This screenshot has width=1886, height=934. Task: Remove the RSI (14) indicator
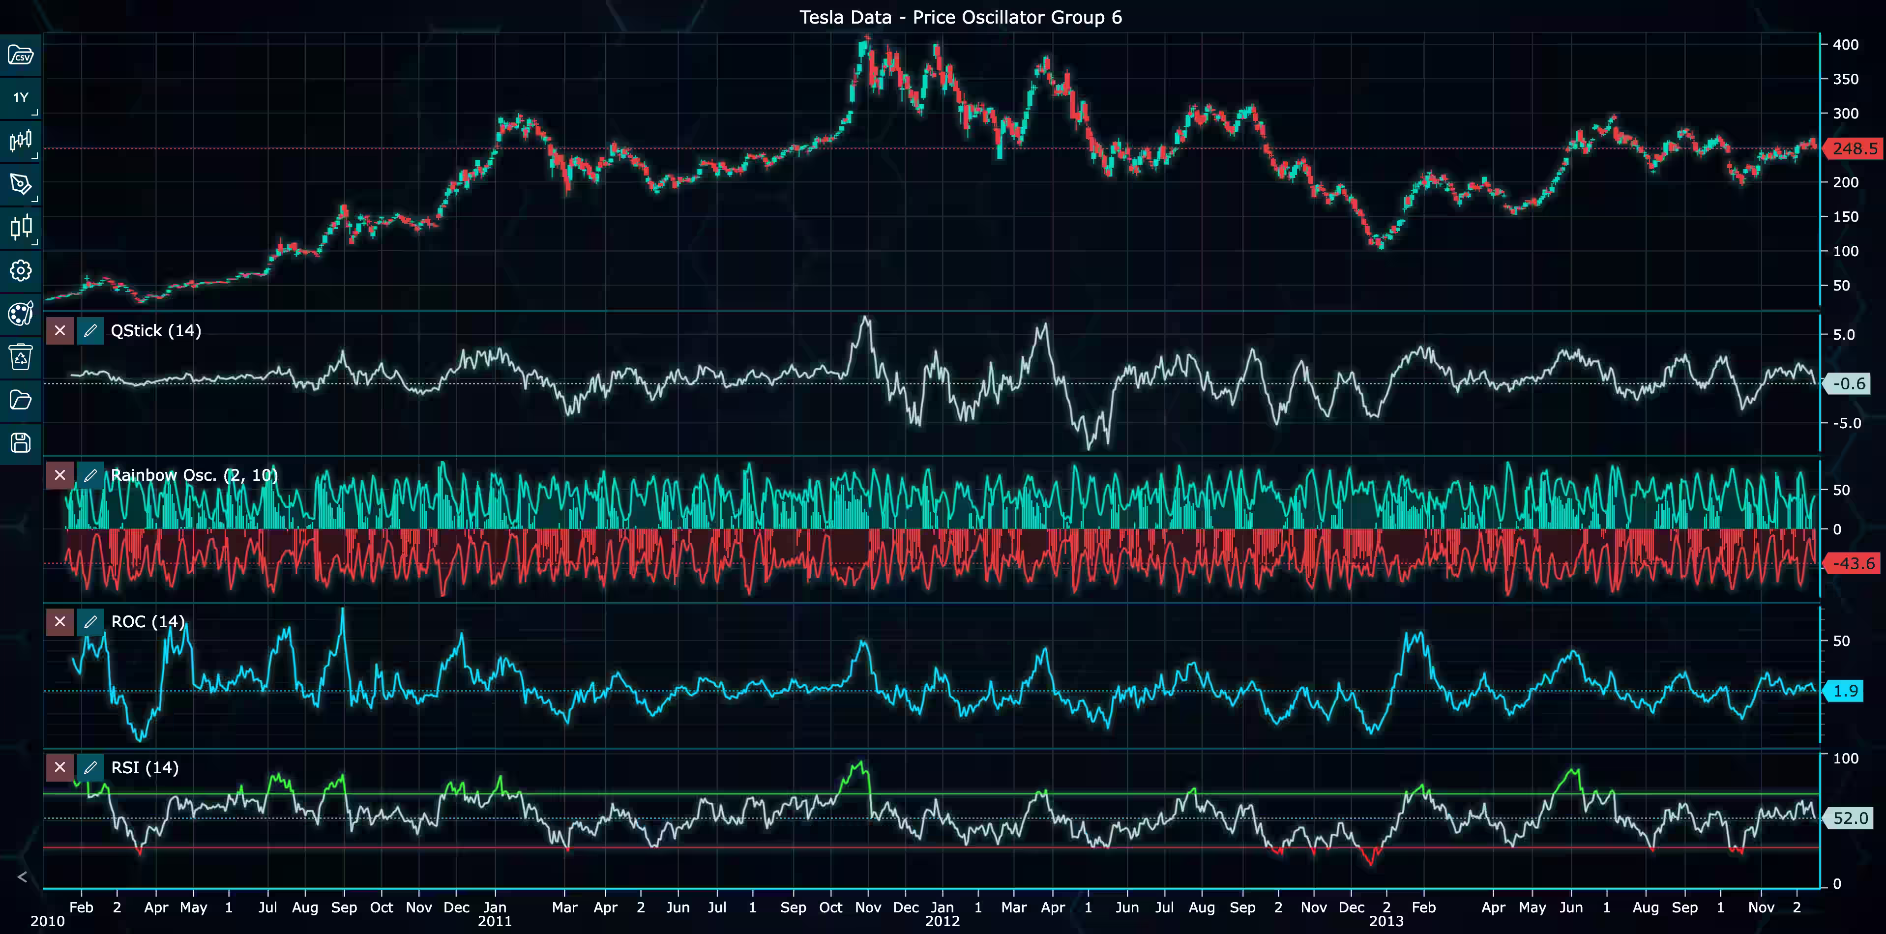tap(60, 768)
